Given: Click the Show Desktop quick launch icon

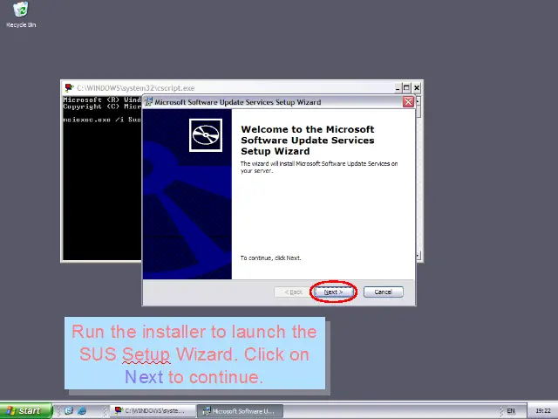Looking at the screenshot, I should coord(69,411).
